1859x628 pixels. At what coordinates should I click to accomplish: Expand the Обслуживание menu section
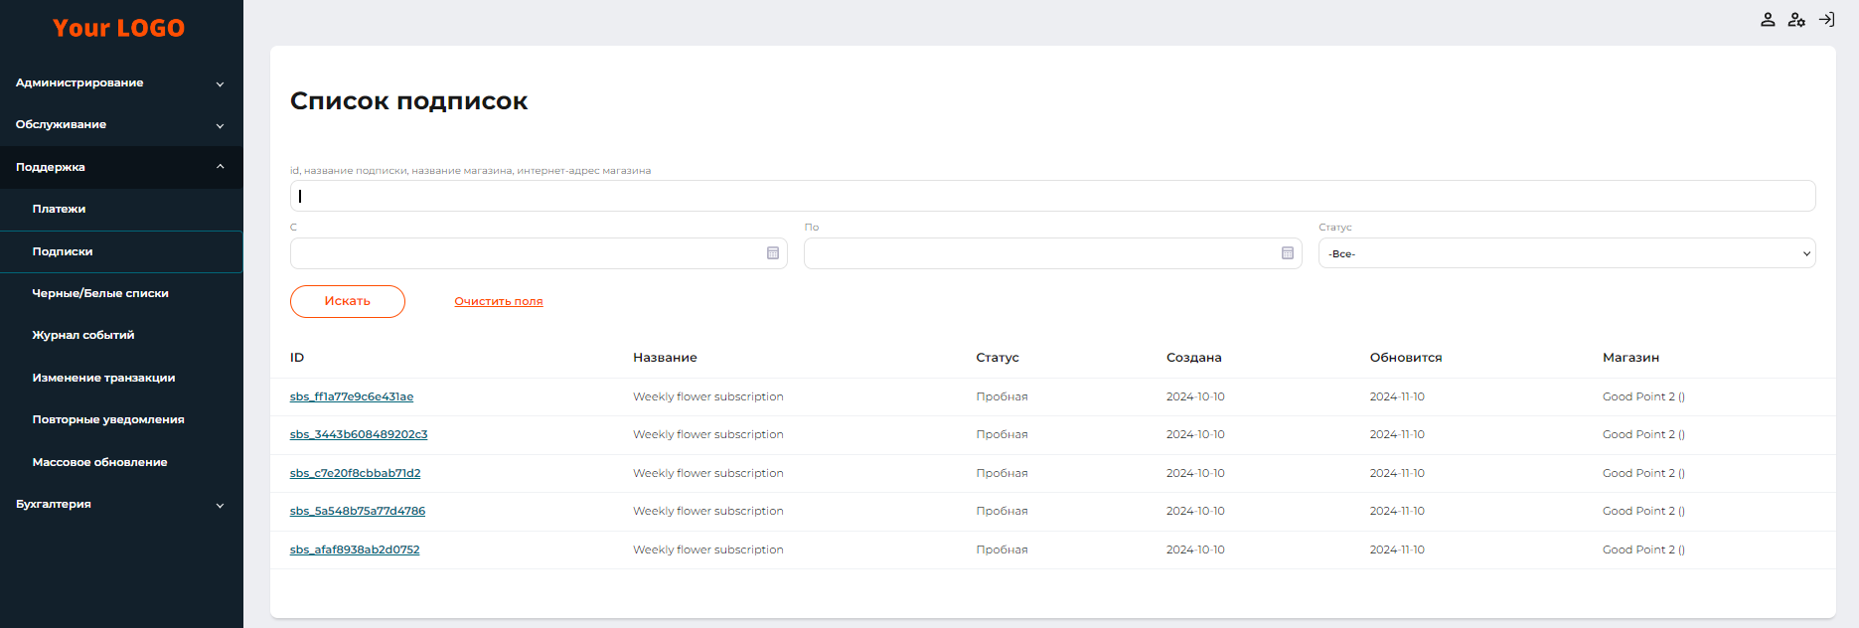click(121, 125)
